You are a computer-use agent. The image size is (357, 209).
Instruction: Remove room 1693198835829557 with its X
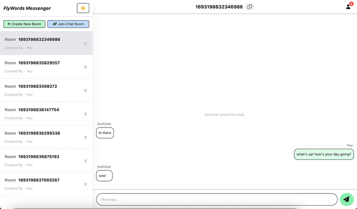85,67
